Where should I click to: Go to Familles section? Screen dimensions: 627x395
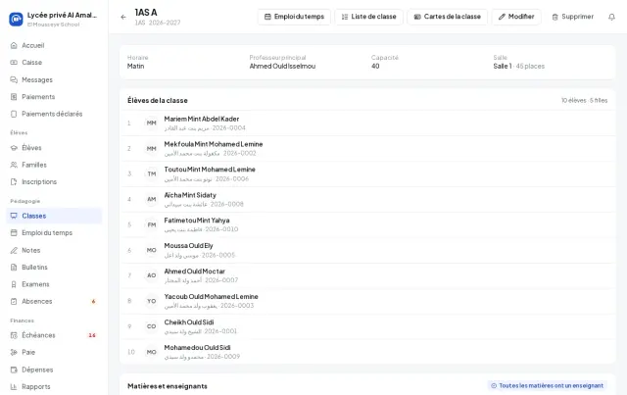tap(54, 165)
